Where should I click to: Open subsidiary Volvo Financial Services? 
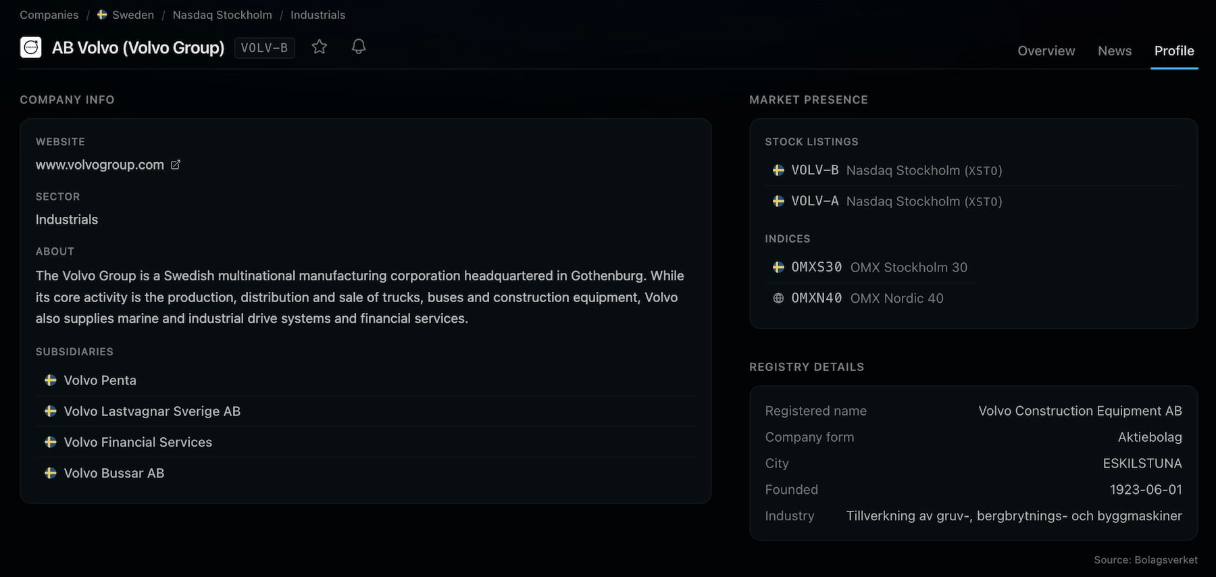tap(138, 443)
